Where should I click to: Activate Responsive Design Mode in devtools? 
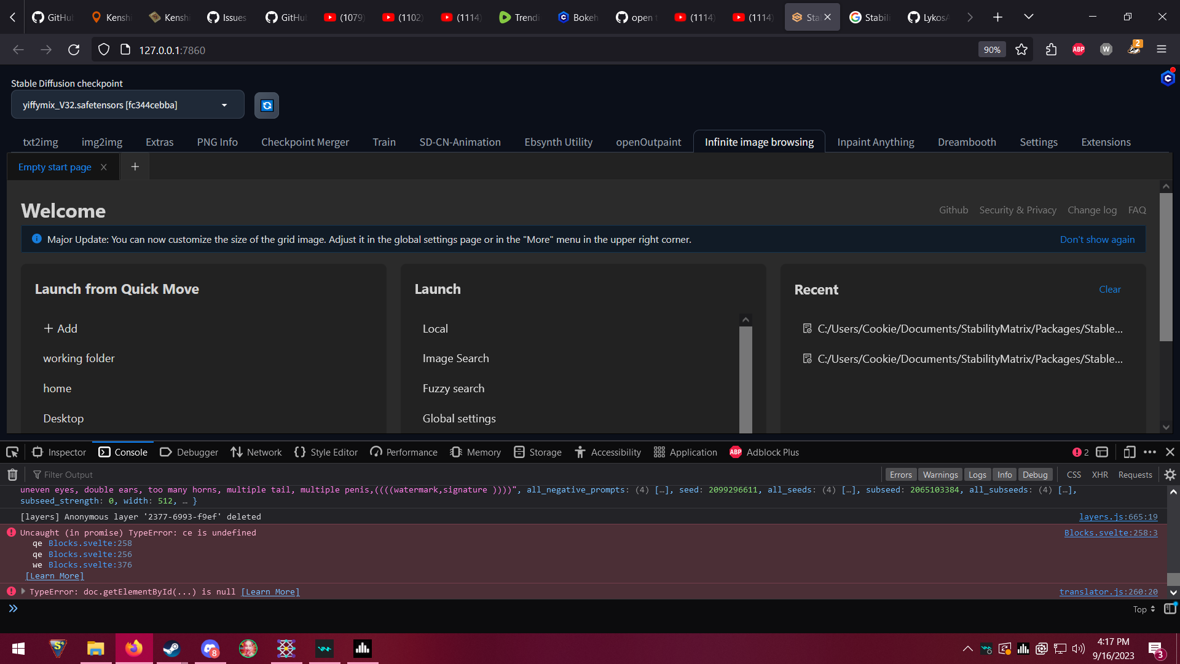[x=1129, y=452]
